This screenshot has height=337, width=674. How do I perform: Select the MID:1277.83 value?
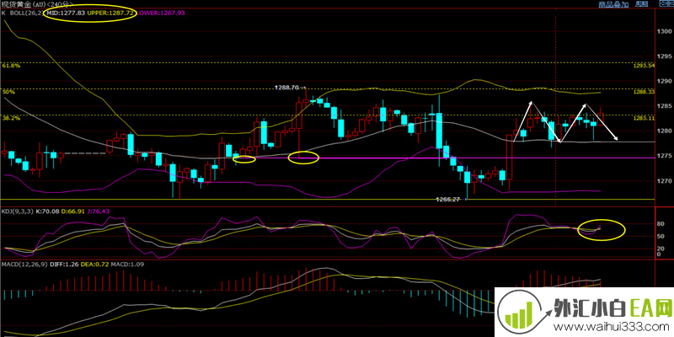coord(66,13)
